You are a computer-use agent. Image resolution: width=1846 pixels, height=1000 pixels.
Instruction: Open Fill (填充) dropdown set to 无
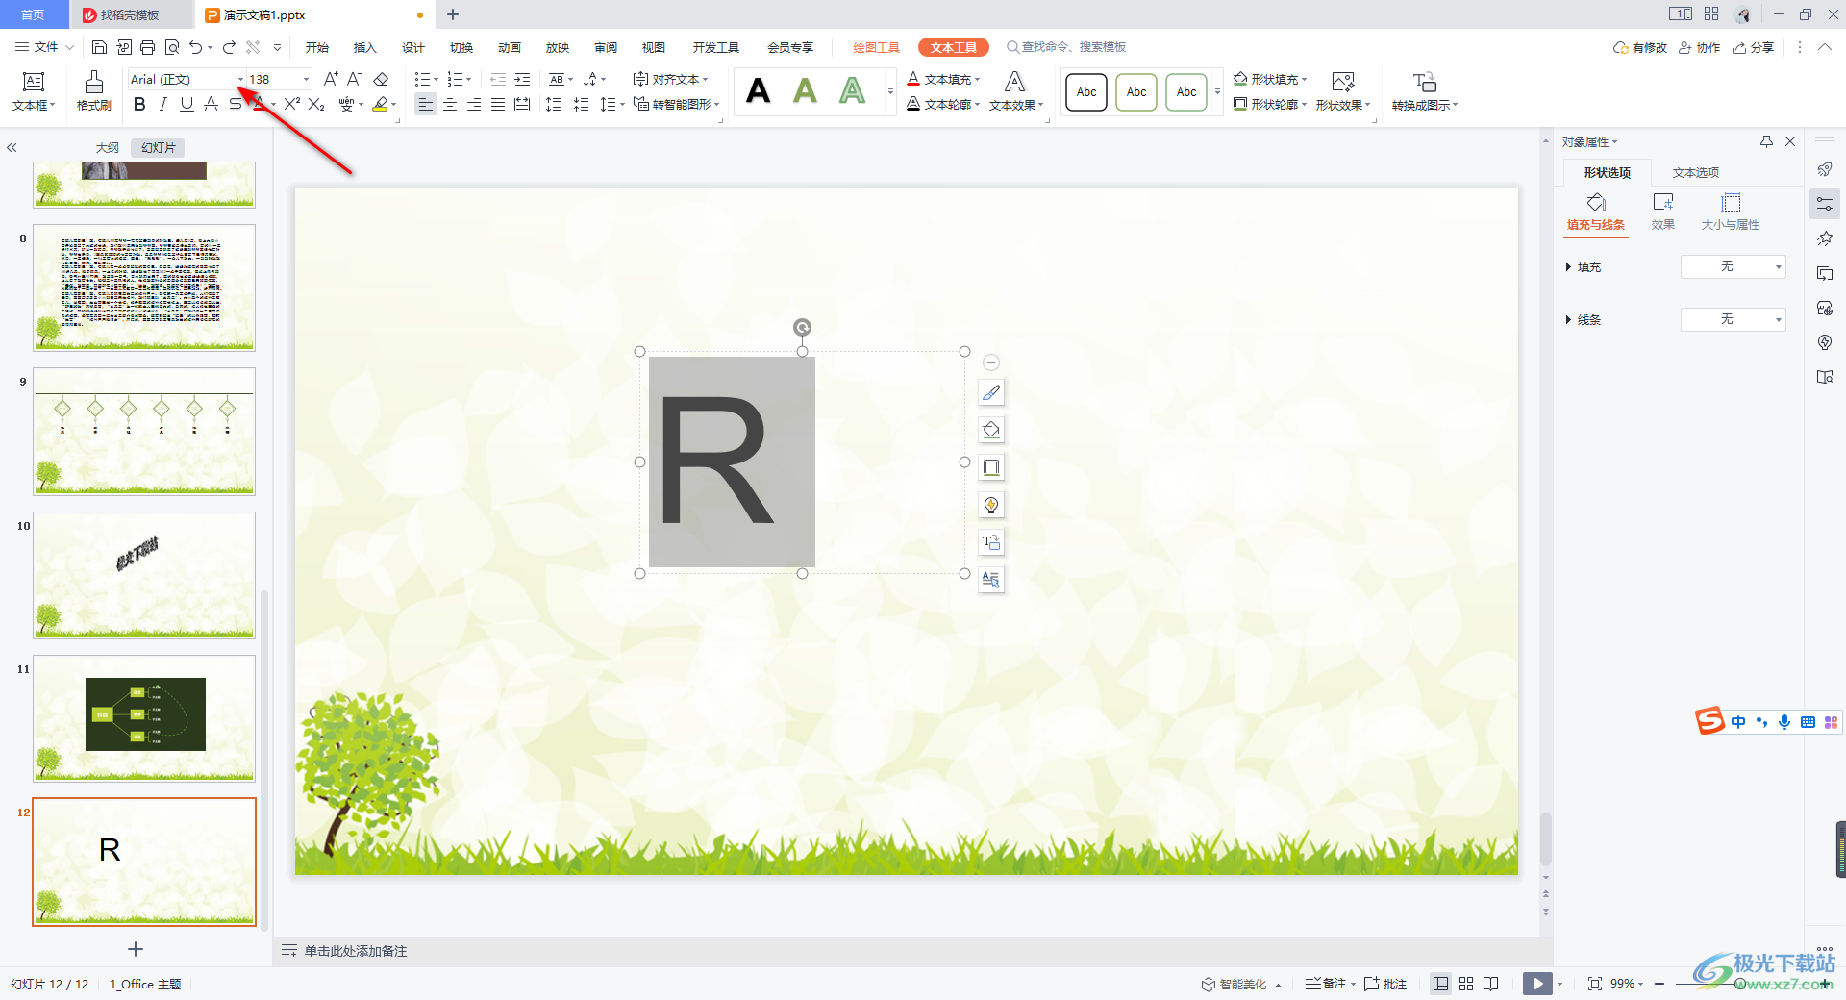click(1733, 266)
